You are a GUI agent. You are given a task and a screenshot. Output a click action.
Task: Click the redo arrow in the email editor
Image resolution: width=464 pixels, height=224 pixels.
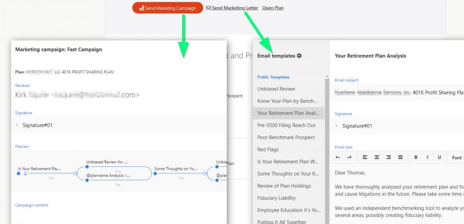[350, 157]
